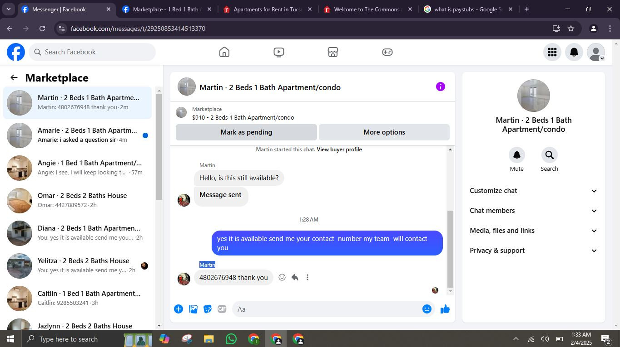Reload the page in Chrome
The image size is (620, 347).
pos(42,29)
